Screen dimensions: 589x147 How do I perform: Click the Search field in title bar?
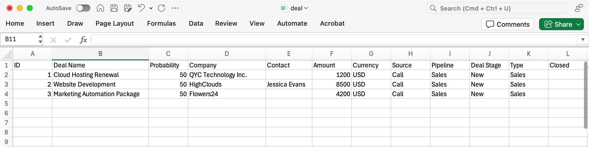[x=497, y=8]
